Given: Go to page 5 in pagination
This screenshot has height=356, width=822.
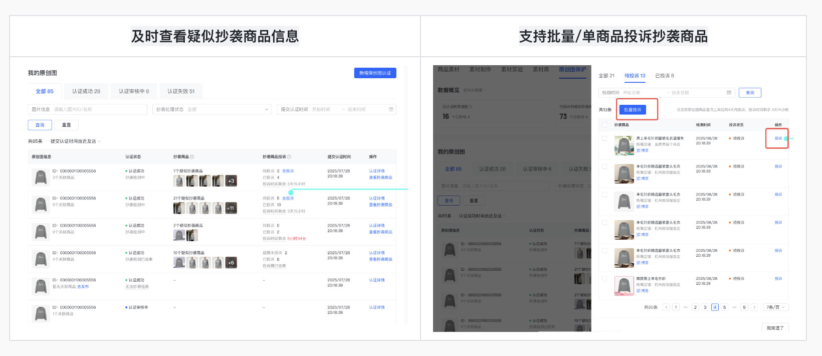Looking at the screenshot, I should point(725,307).
